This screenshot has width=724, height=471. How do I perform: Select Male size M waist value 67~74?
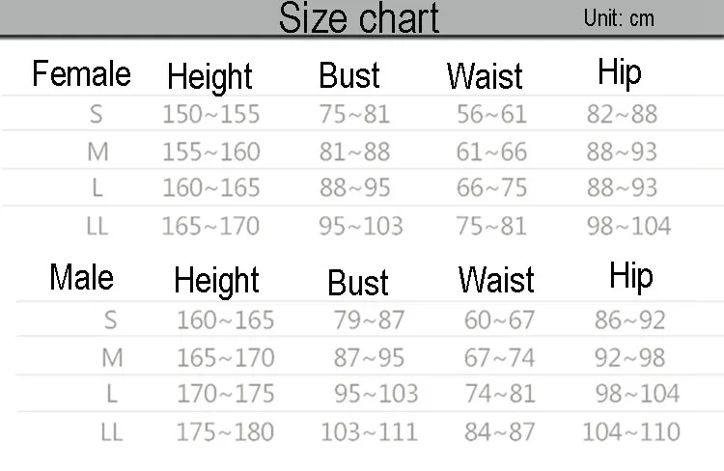(x=500, y=358)
